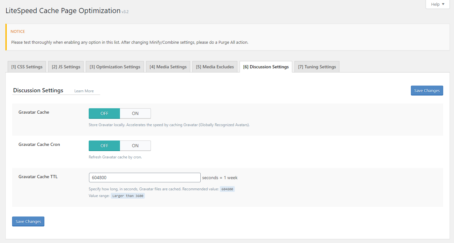Turn Gravatar Cache ON
The height and width of the screenshot is (243, 454).
[135, 113]
